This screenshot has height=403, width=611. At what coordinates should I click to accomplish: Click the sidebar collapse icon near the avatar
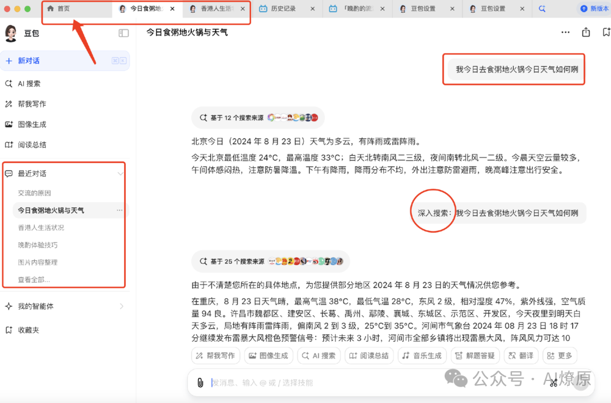point(123,34)
